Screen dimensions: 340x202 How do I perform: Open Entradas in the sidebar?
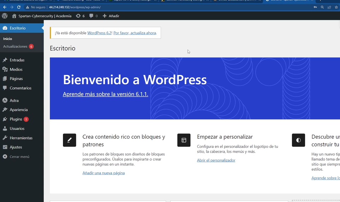(x=17, y=60)
